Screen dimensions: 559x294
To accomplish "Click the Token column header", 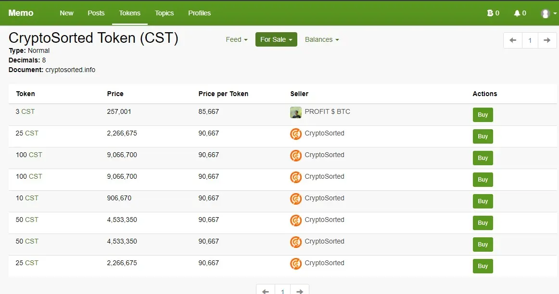I will pos(25,94).
